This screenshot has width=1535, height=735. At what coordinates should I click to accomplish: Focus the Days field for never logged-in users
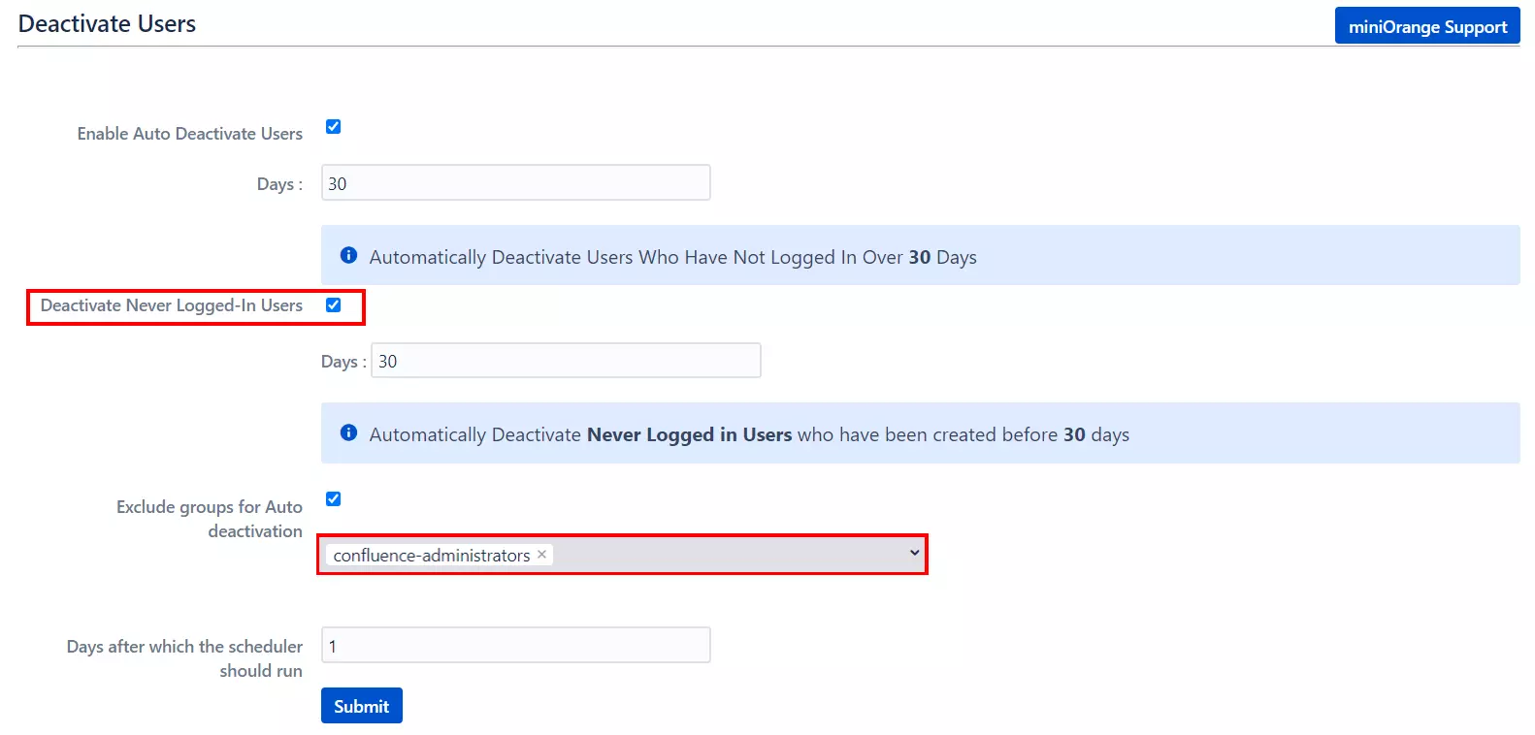[566, 361]
